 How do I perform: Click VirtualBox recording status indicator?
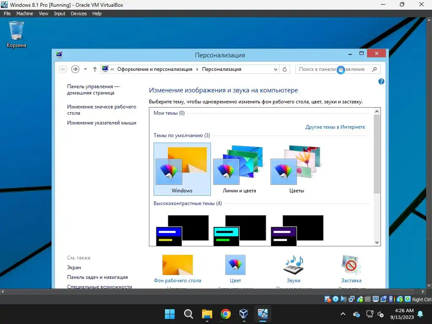383,299
